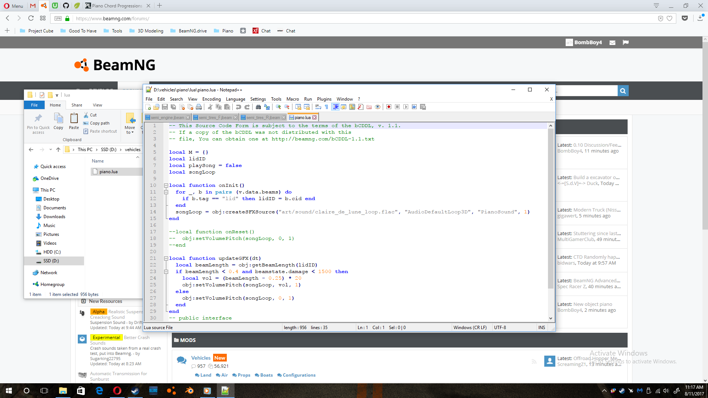Open the New object piano thread link
The image size is (708, 398).
593,304
